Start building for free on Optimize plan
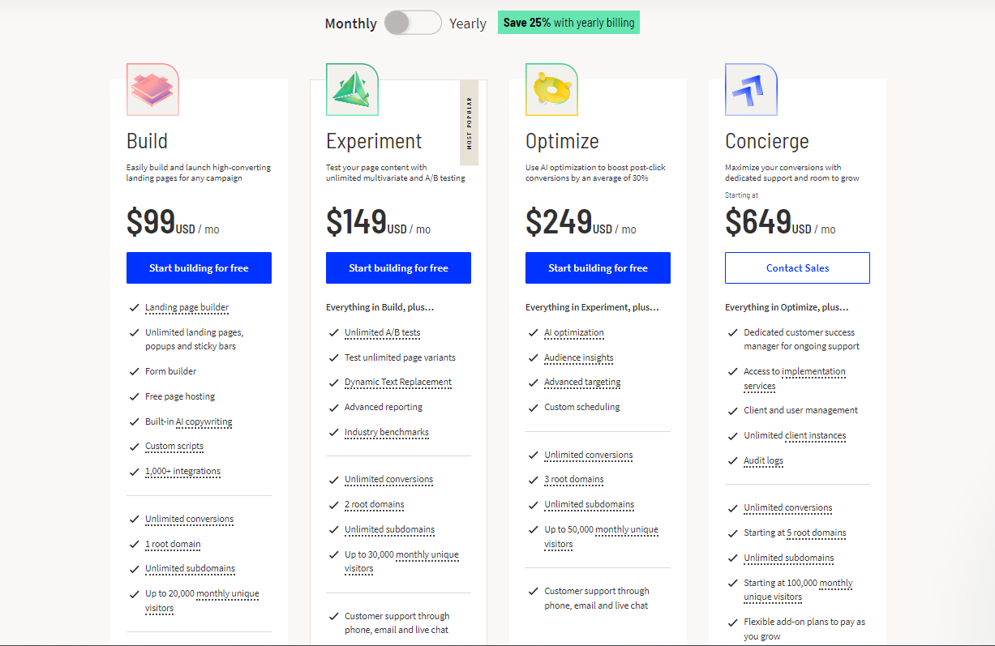The image size is (995, 646). pyautogui.click(x=598, y=268)
